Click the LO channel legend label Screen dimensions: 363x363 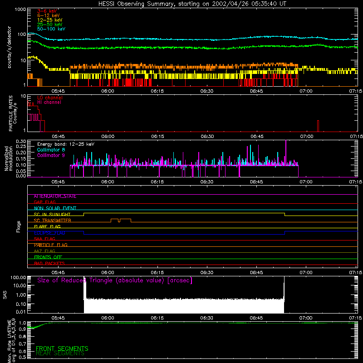tap(50, 98)
